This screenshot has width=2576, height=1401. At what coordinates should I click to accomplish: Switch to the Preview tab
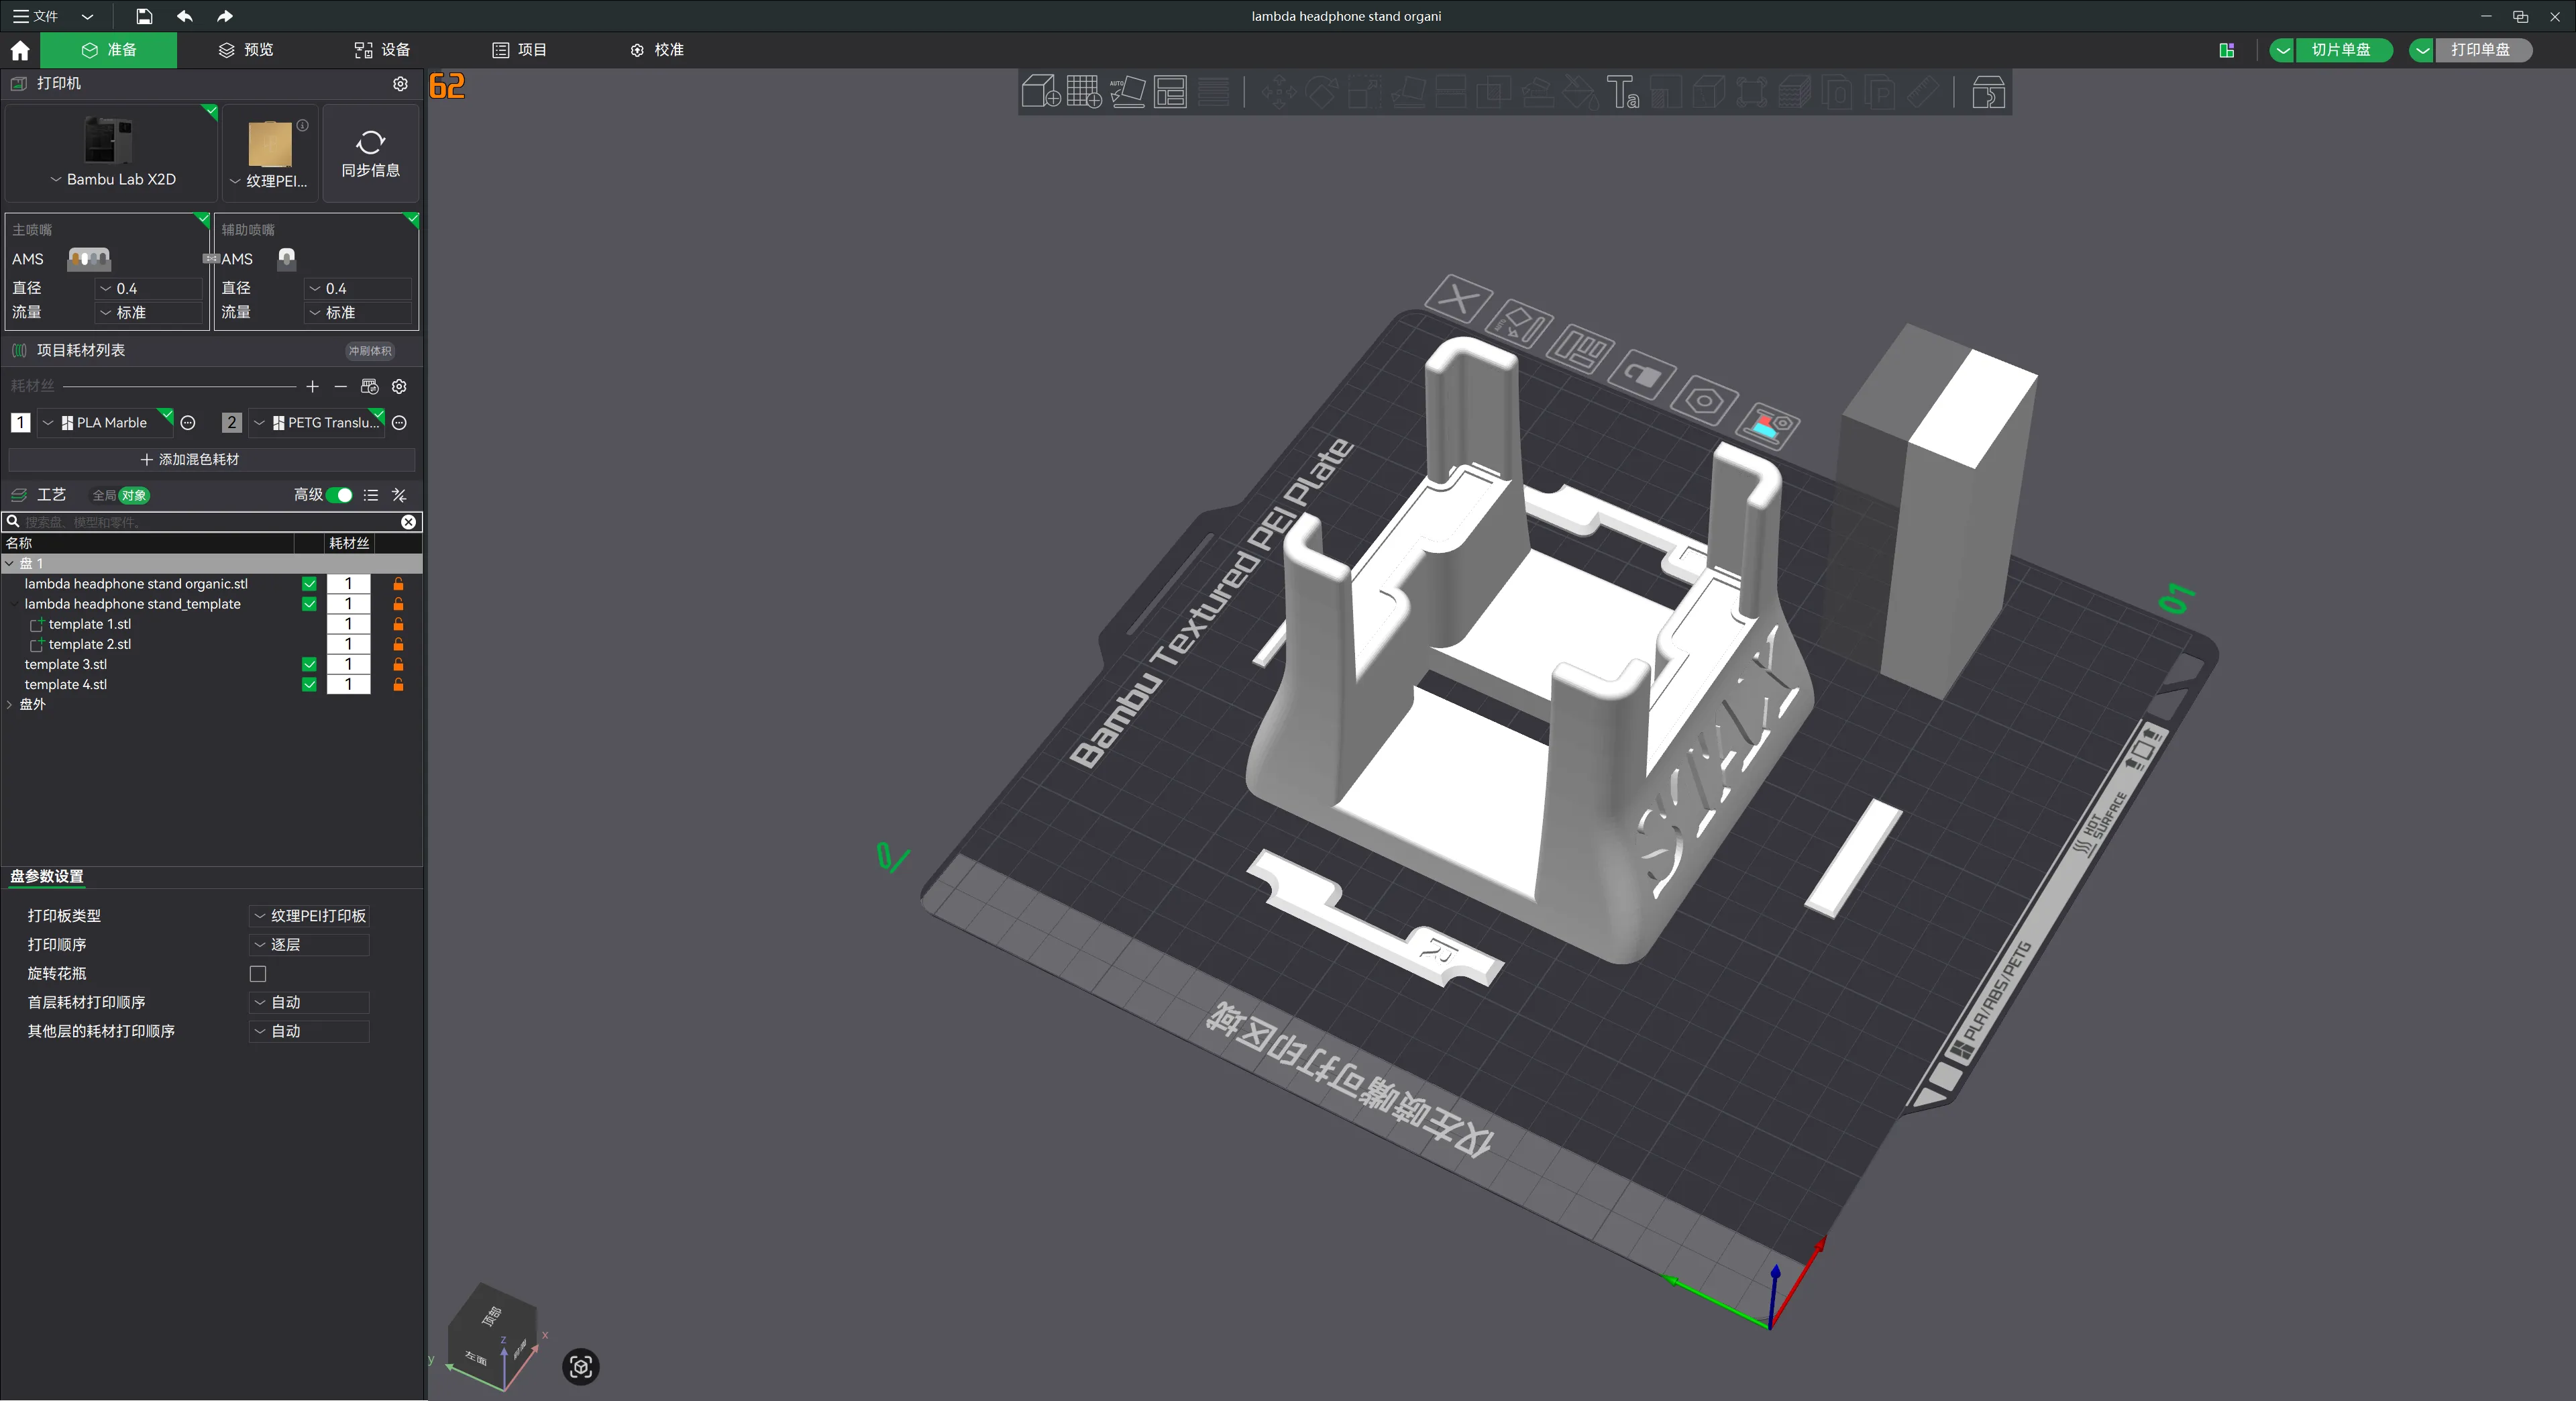pyautogui.click(x=246, y=50)
